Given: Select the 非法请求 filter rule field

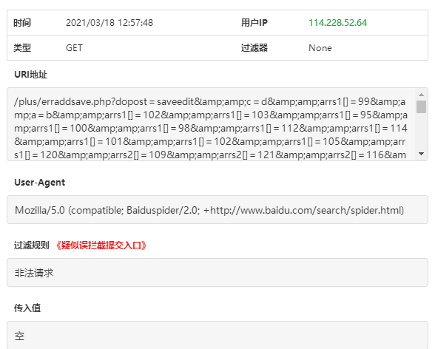Looking at the screenshot, I should [217, 273].
